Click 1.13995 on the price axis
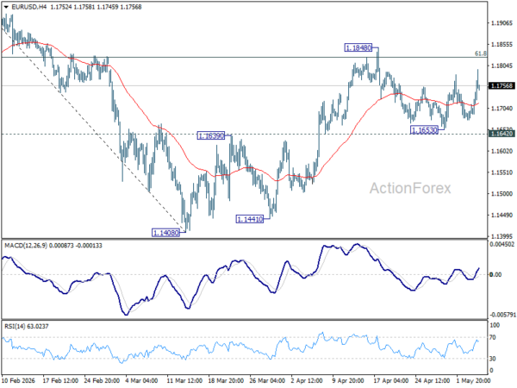The width and height of the screenshot is (517, 388). [x=501, y=236]
